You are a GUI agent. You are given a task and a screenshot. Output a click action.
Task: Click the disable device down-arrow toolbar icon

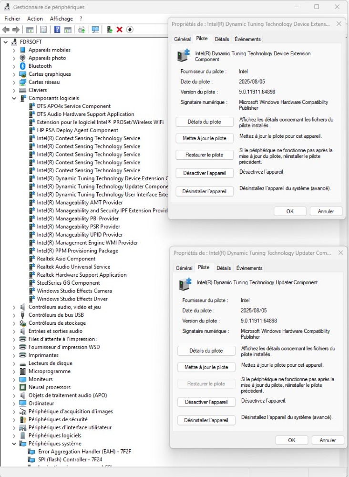(x=129, y=30)
